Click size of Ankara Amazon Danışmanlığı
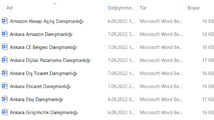The image size is (214, 120). (208, 34)
